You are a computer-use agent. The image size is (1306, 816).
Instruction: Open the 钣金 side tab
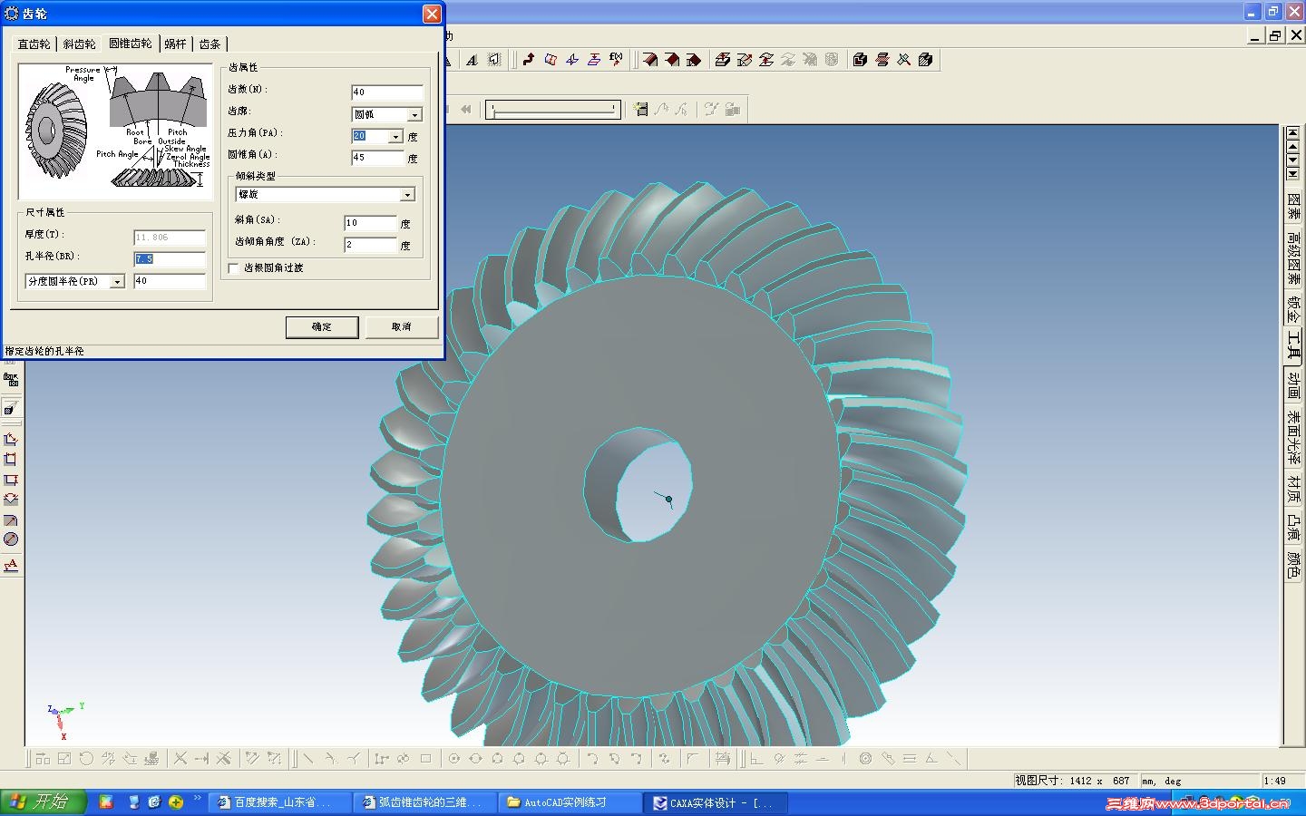pos(1293,310)
